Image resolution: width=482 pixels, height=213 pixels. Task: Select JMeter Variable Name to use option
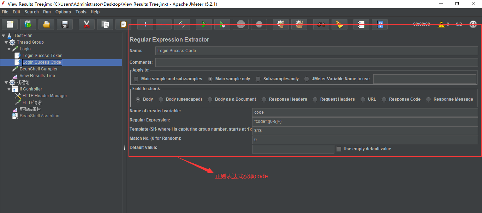point(337,79)
